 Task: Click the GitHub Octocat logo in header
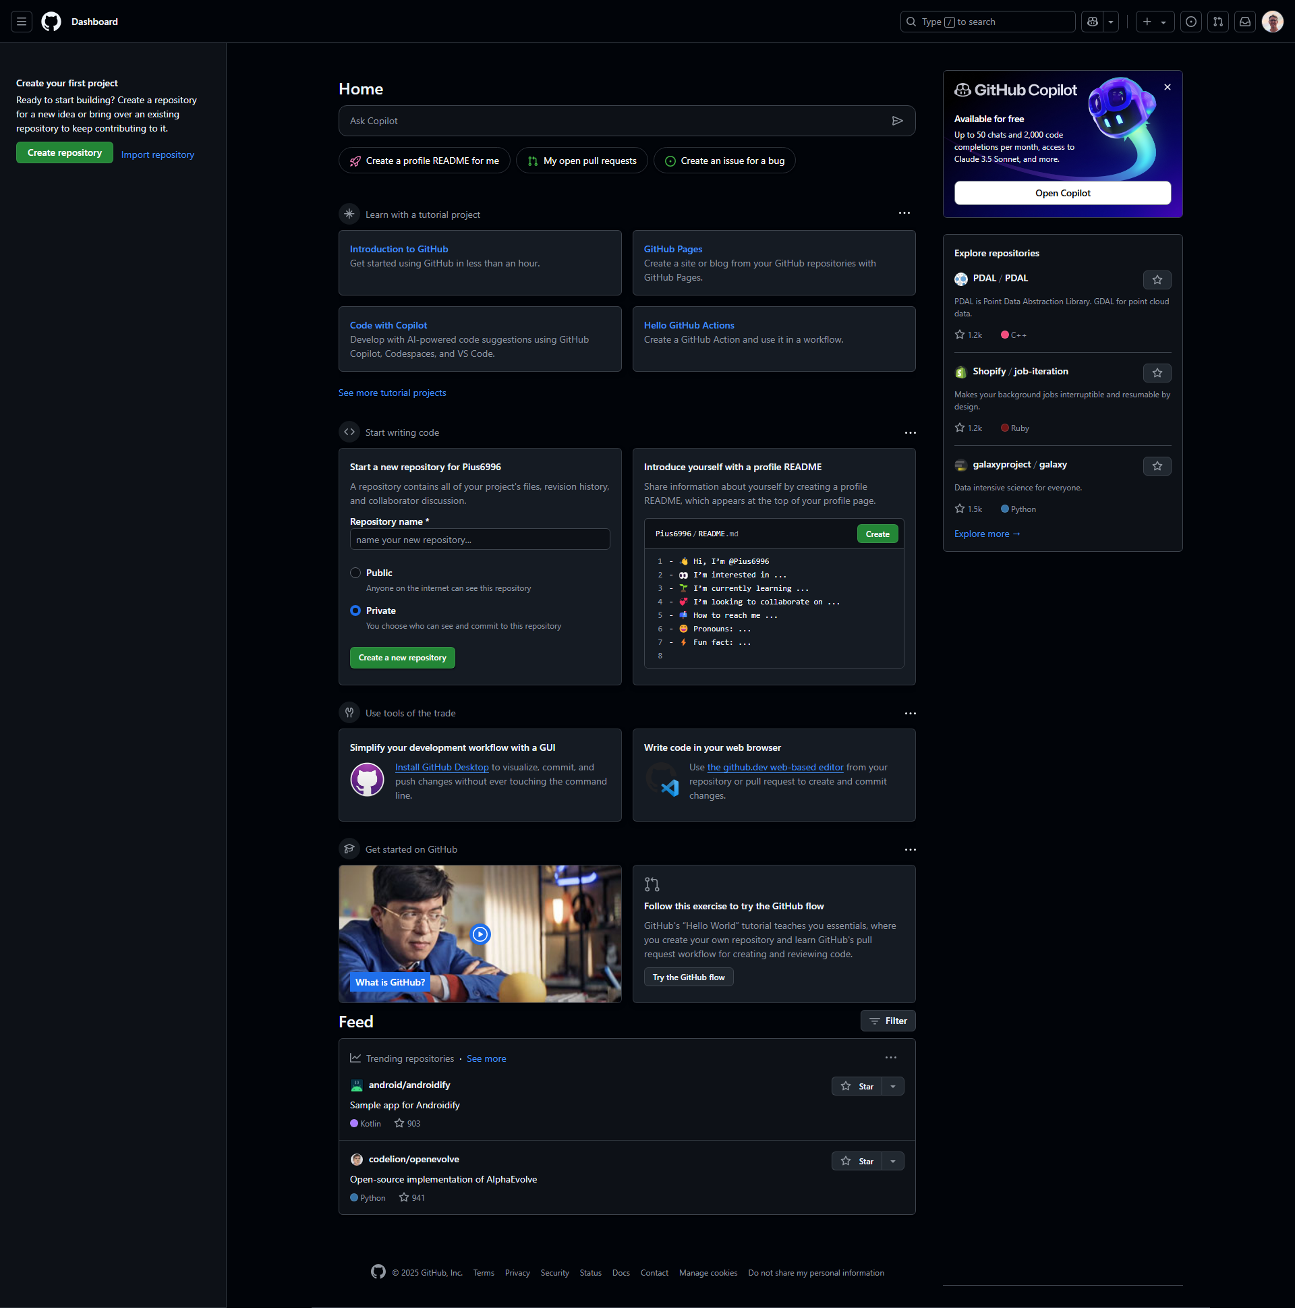point(51,22)
